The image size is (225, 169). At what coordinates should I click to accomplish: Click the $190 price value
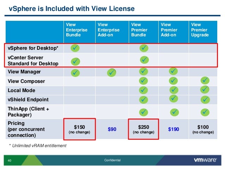[174, 129]
